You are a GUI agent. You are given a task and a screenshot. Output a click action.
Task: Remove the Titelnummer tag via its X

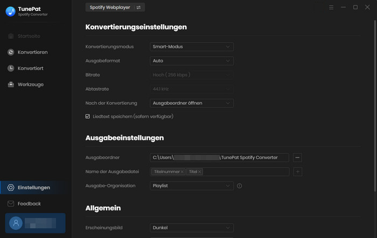pos(182,172)
